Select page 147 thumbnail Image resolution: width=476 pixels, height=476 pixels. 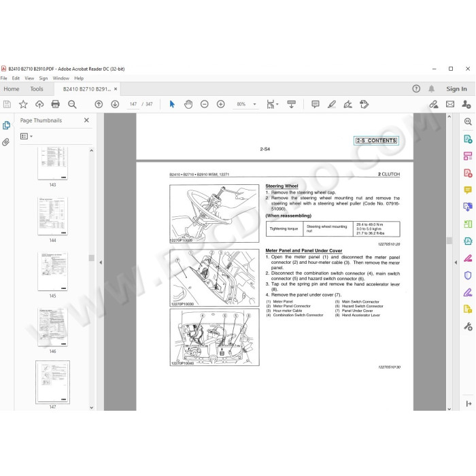pos(52,382)
